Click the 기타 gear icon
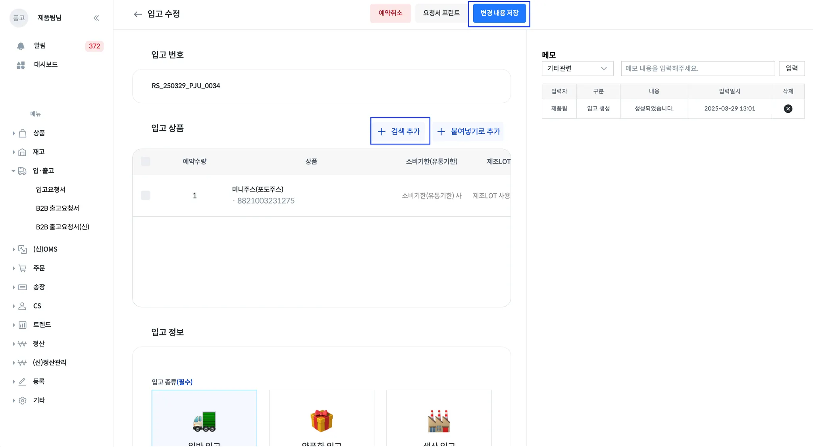Image resolution: width=813 pixels, height=447 pixels. pos(23,401)
